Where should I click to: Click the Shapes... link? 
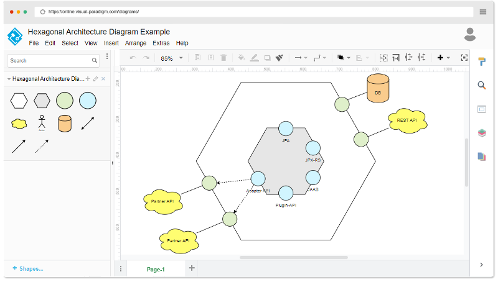coord(27,268)
